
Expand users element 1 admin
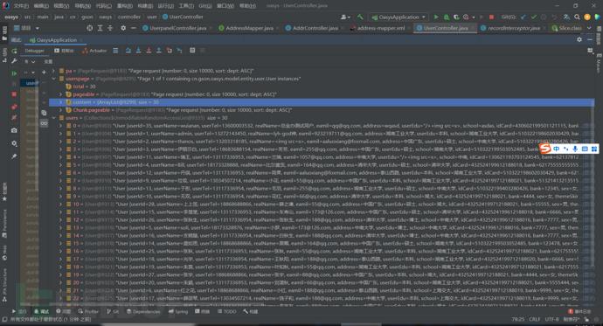(60, 134)
